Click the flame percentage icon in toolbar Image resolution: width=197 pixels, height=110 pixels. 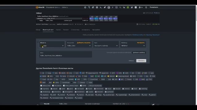pyautogui.click(x=141, y=7)
